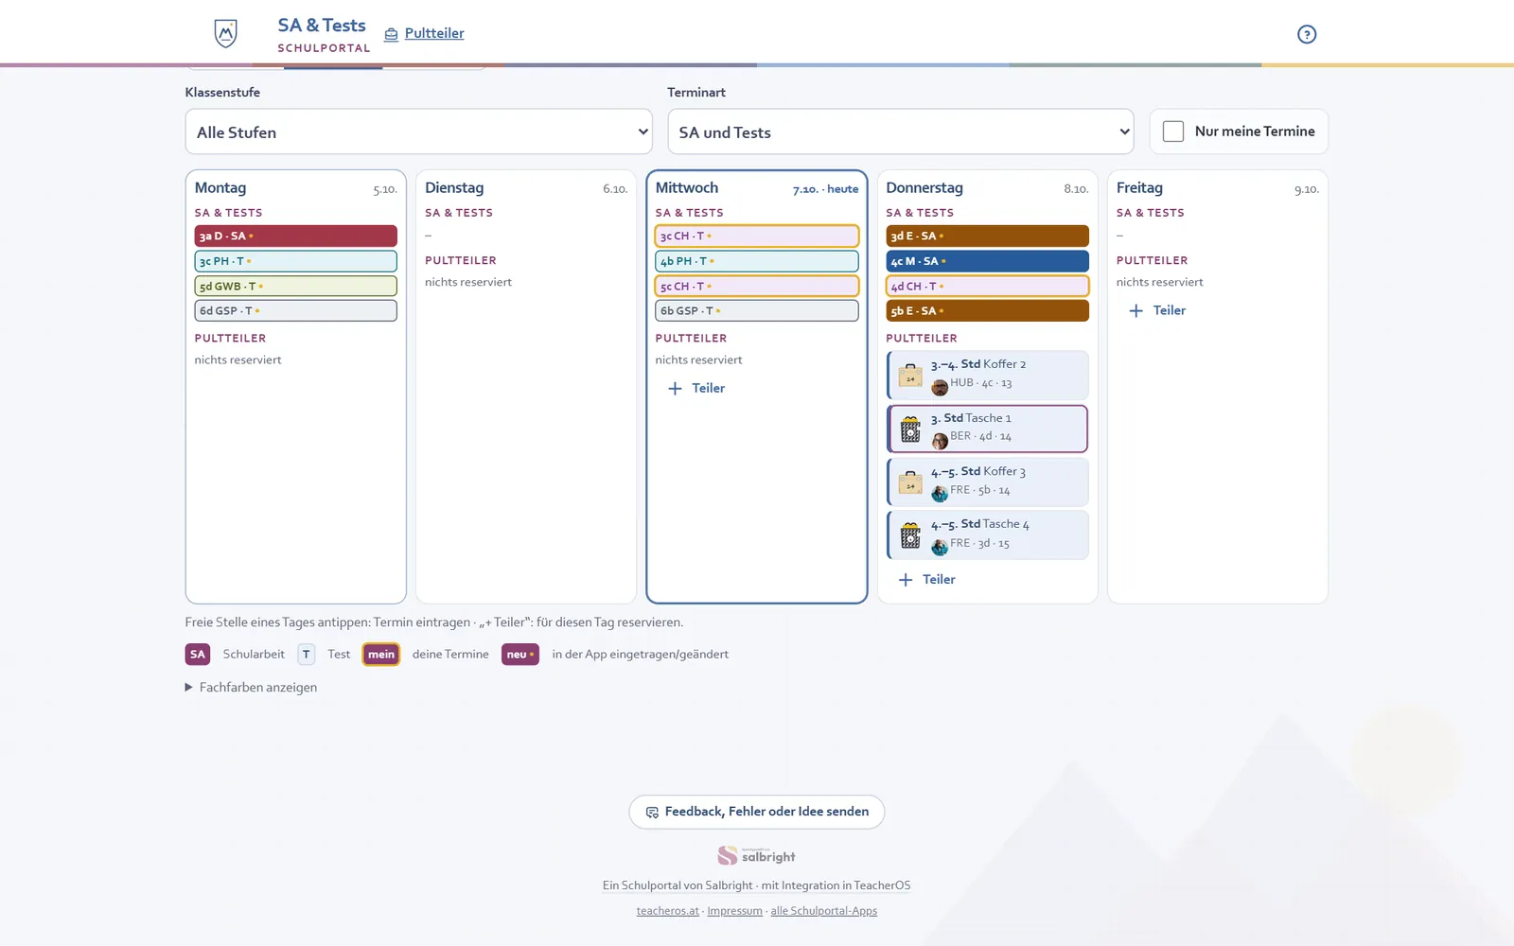Image resolution: width=1514 pixels, height=946 pixels.
Task: Click the FRE avatar in Tasche 4 entry
Action: pyautogui.click(x=940, y=547)
